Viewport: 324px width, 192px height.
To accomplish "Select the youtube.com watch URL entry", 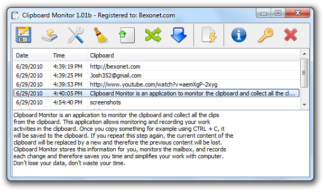I will point(156,84).
